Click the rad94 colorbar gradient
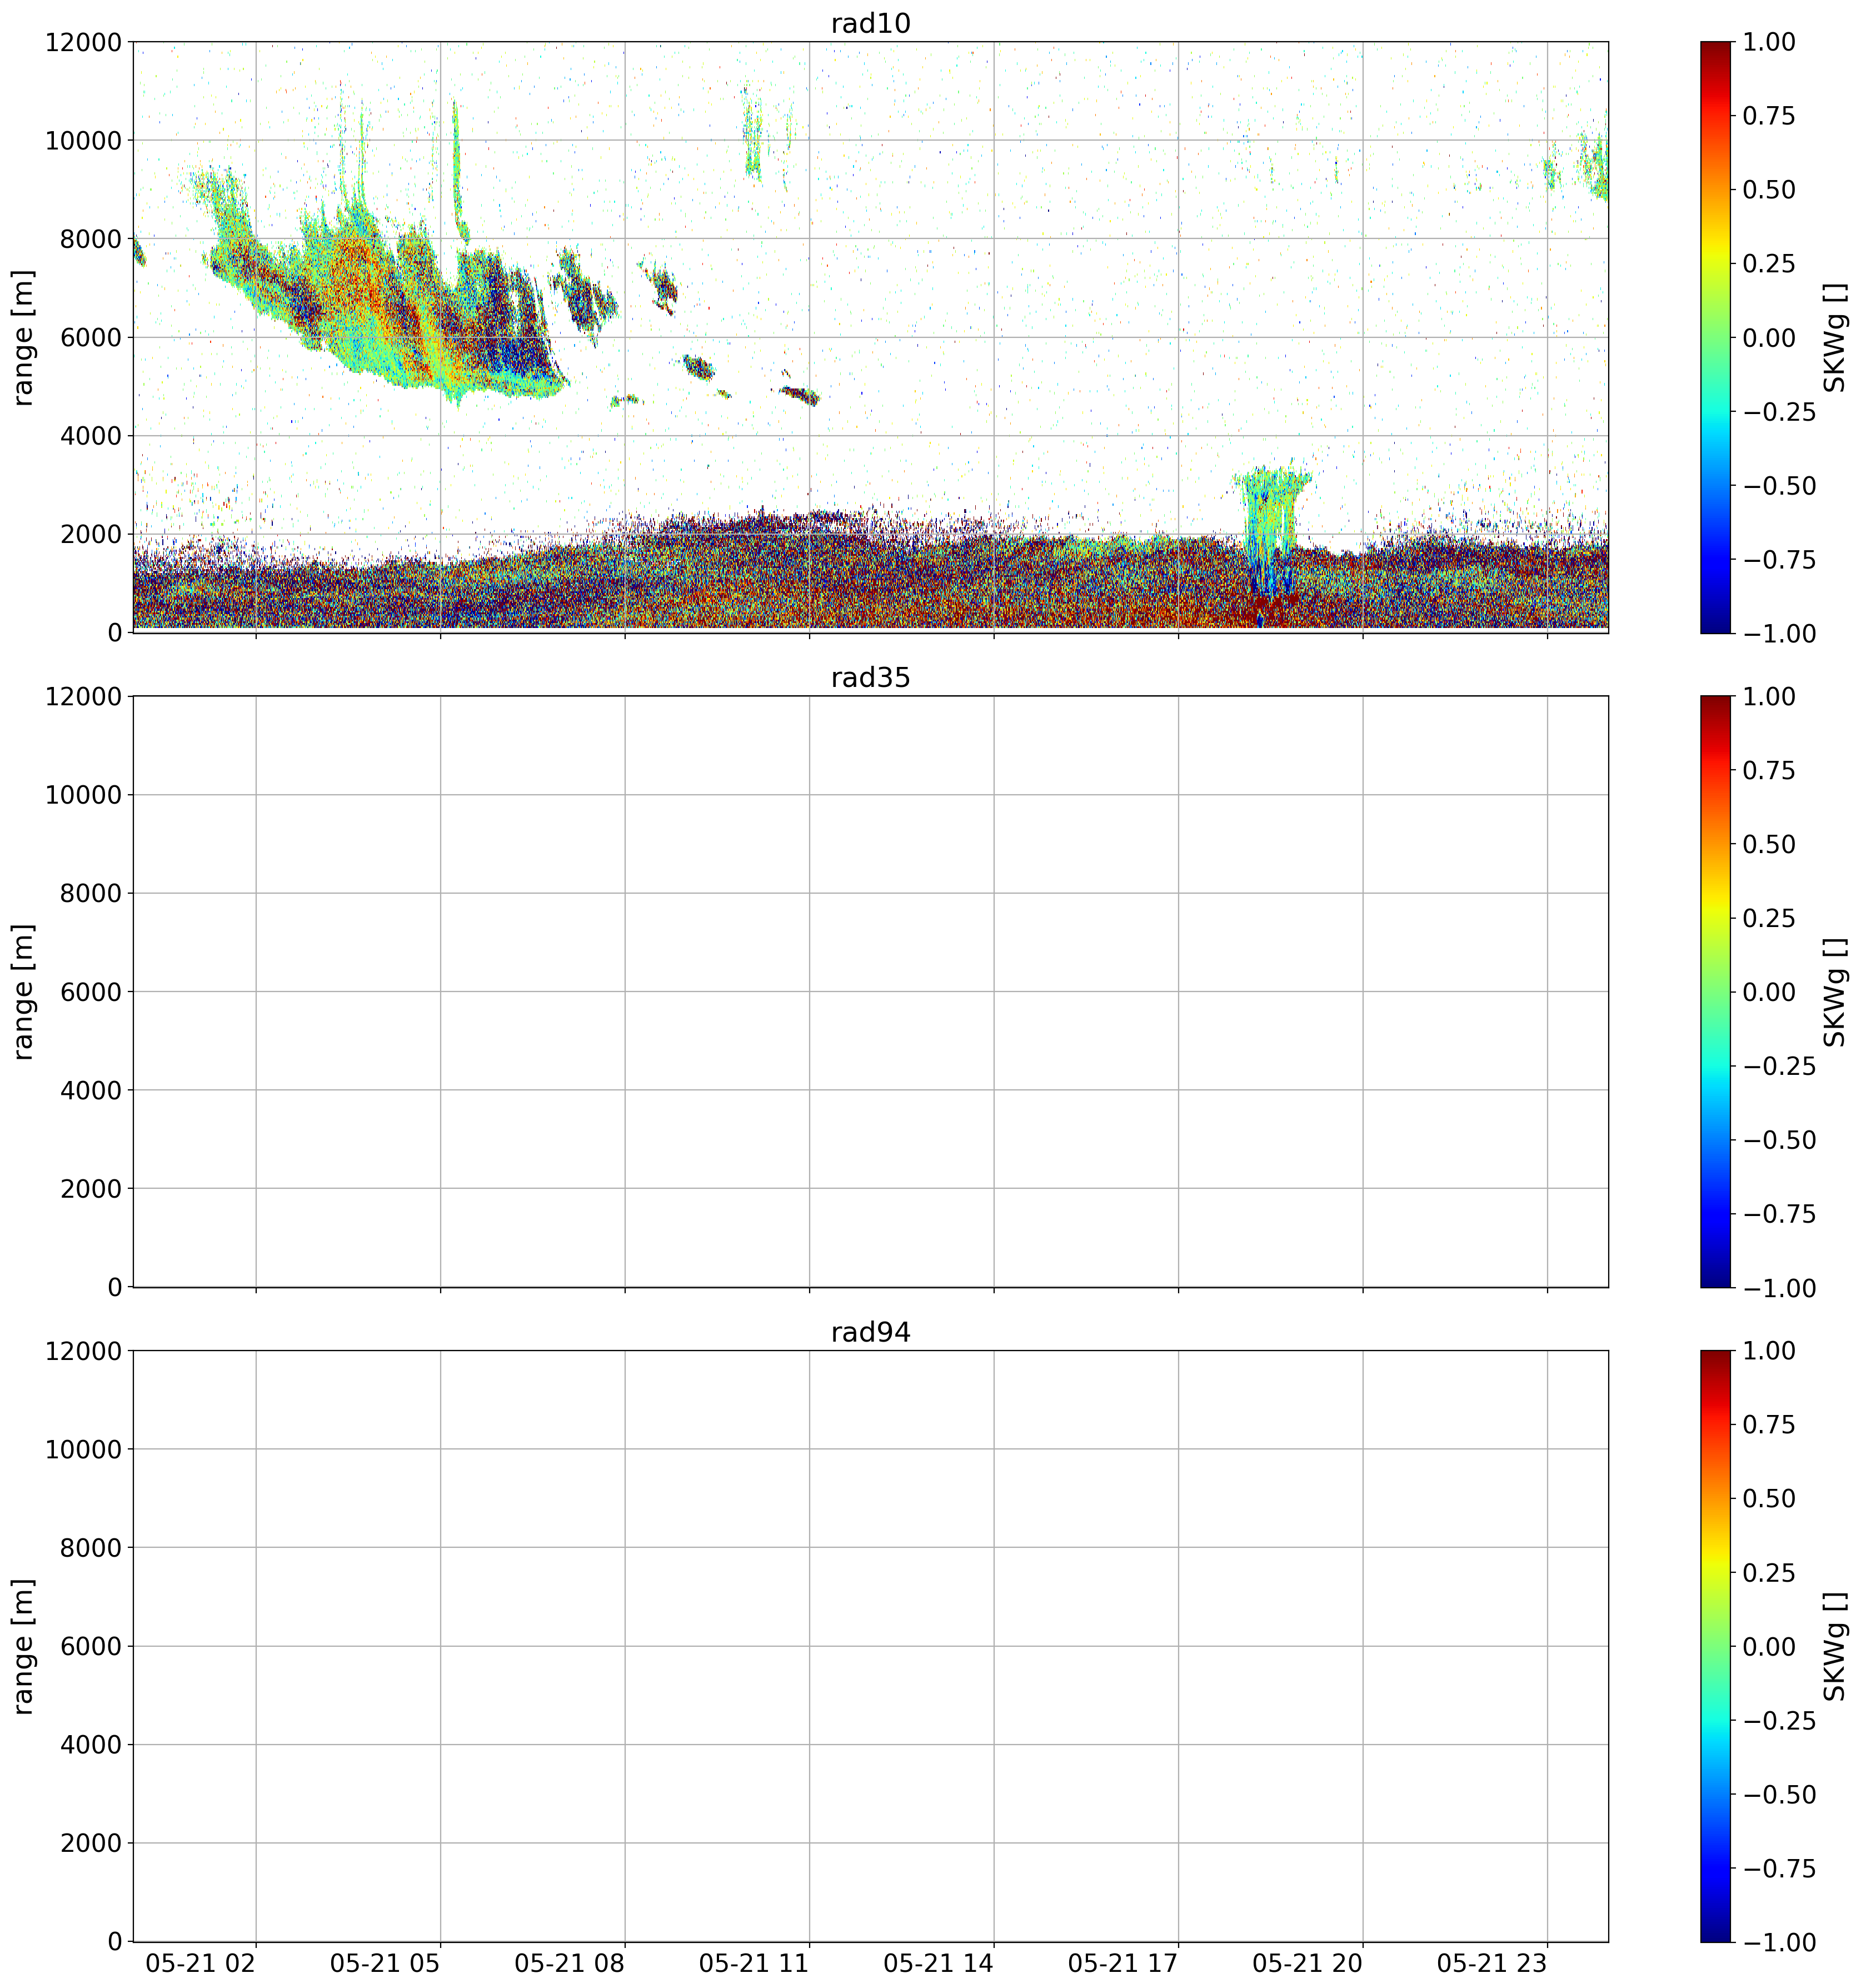This screenshot has width=1861, height=1988. tap(1715, 1646)
